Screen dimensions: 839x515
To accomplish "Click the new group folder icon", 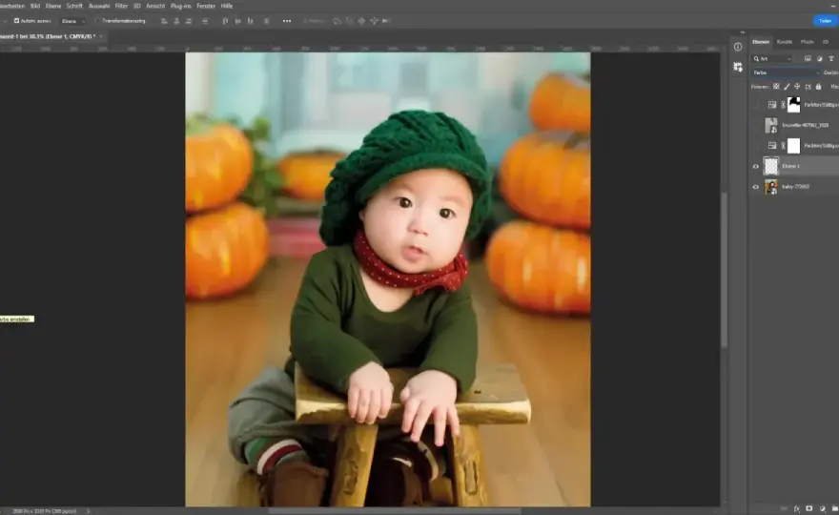I will click(835, 508).
